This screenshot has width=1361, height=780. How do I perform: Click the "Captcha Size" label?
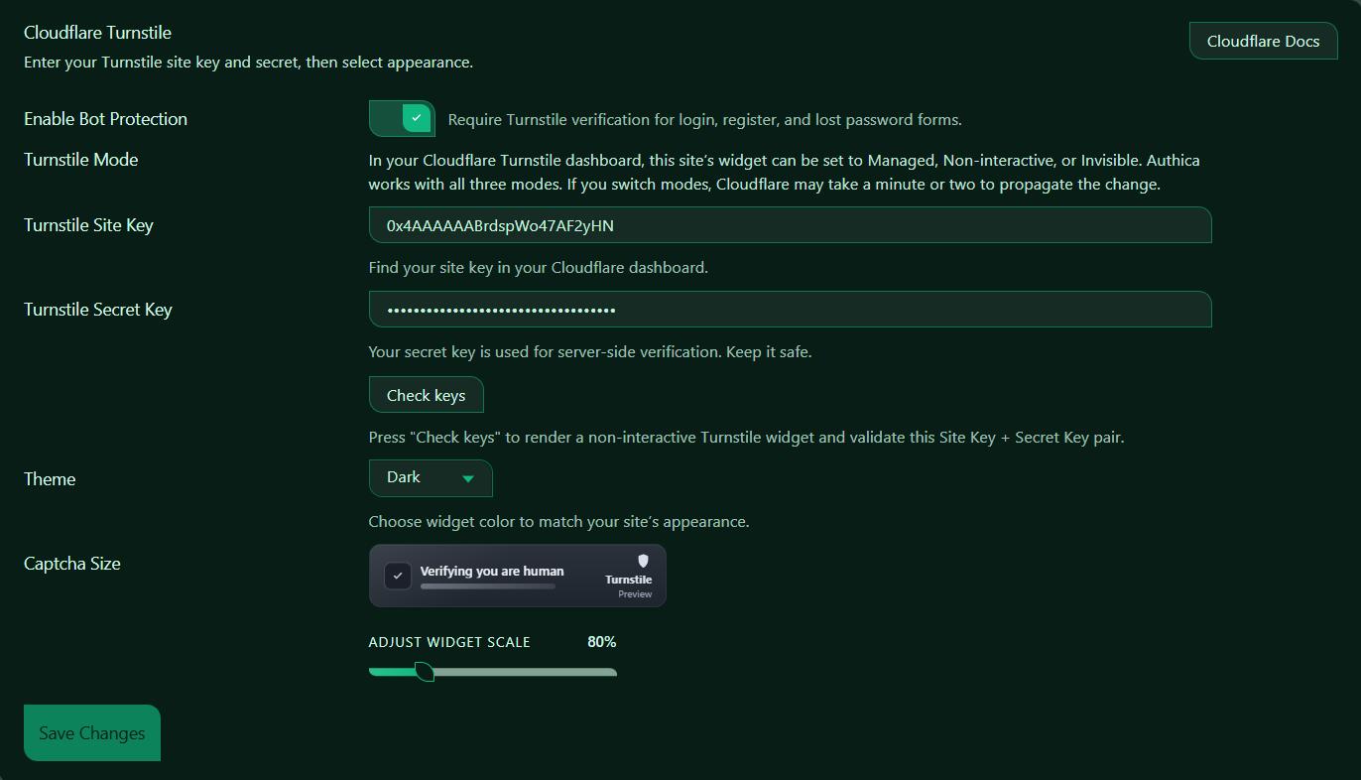(x=72, y=564)
